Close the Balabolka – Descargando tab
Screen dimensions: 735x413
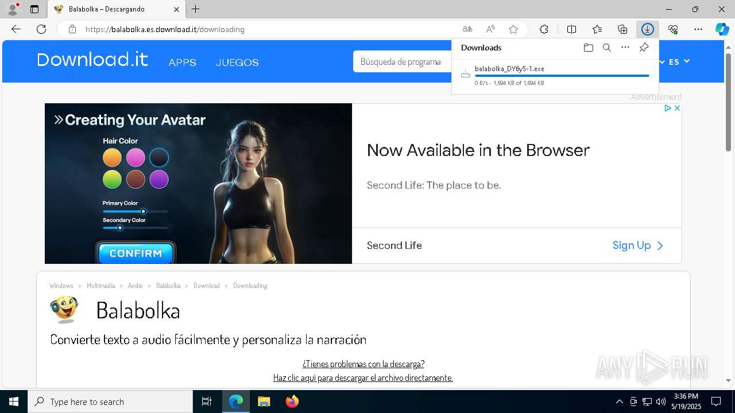pyautogui.click(x=177, y=9)
